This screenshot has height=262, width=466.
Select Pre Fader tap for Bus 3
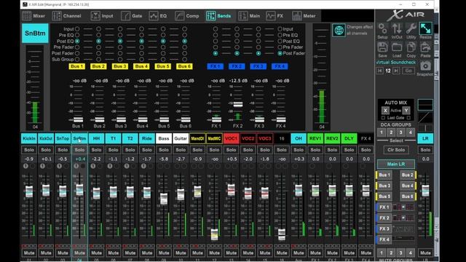pos(120,47)
